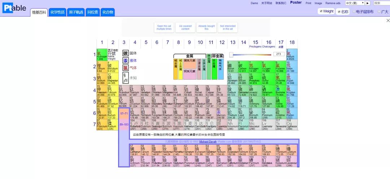Open the Poster link

(x=296, y=3)
